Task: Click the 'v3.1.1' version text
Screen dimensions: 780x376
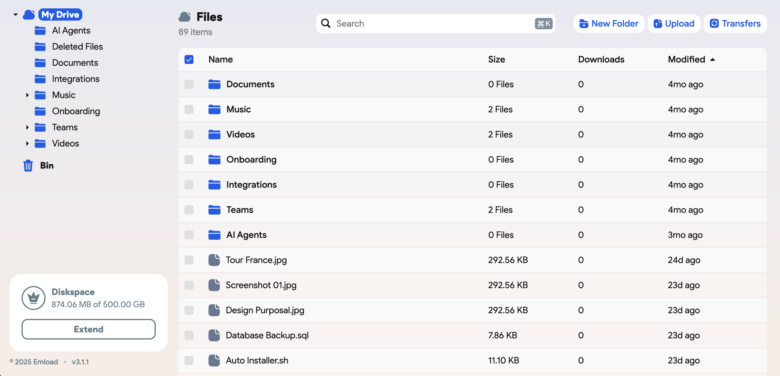Action: coord(80,362)
